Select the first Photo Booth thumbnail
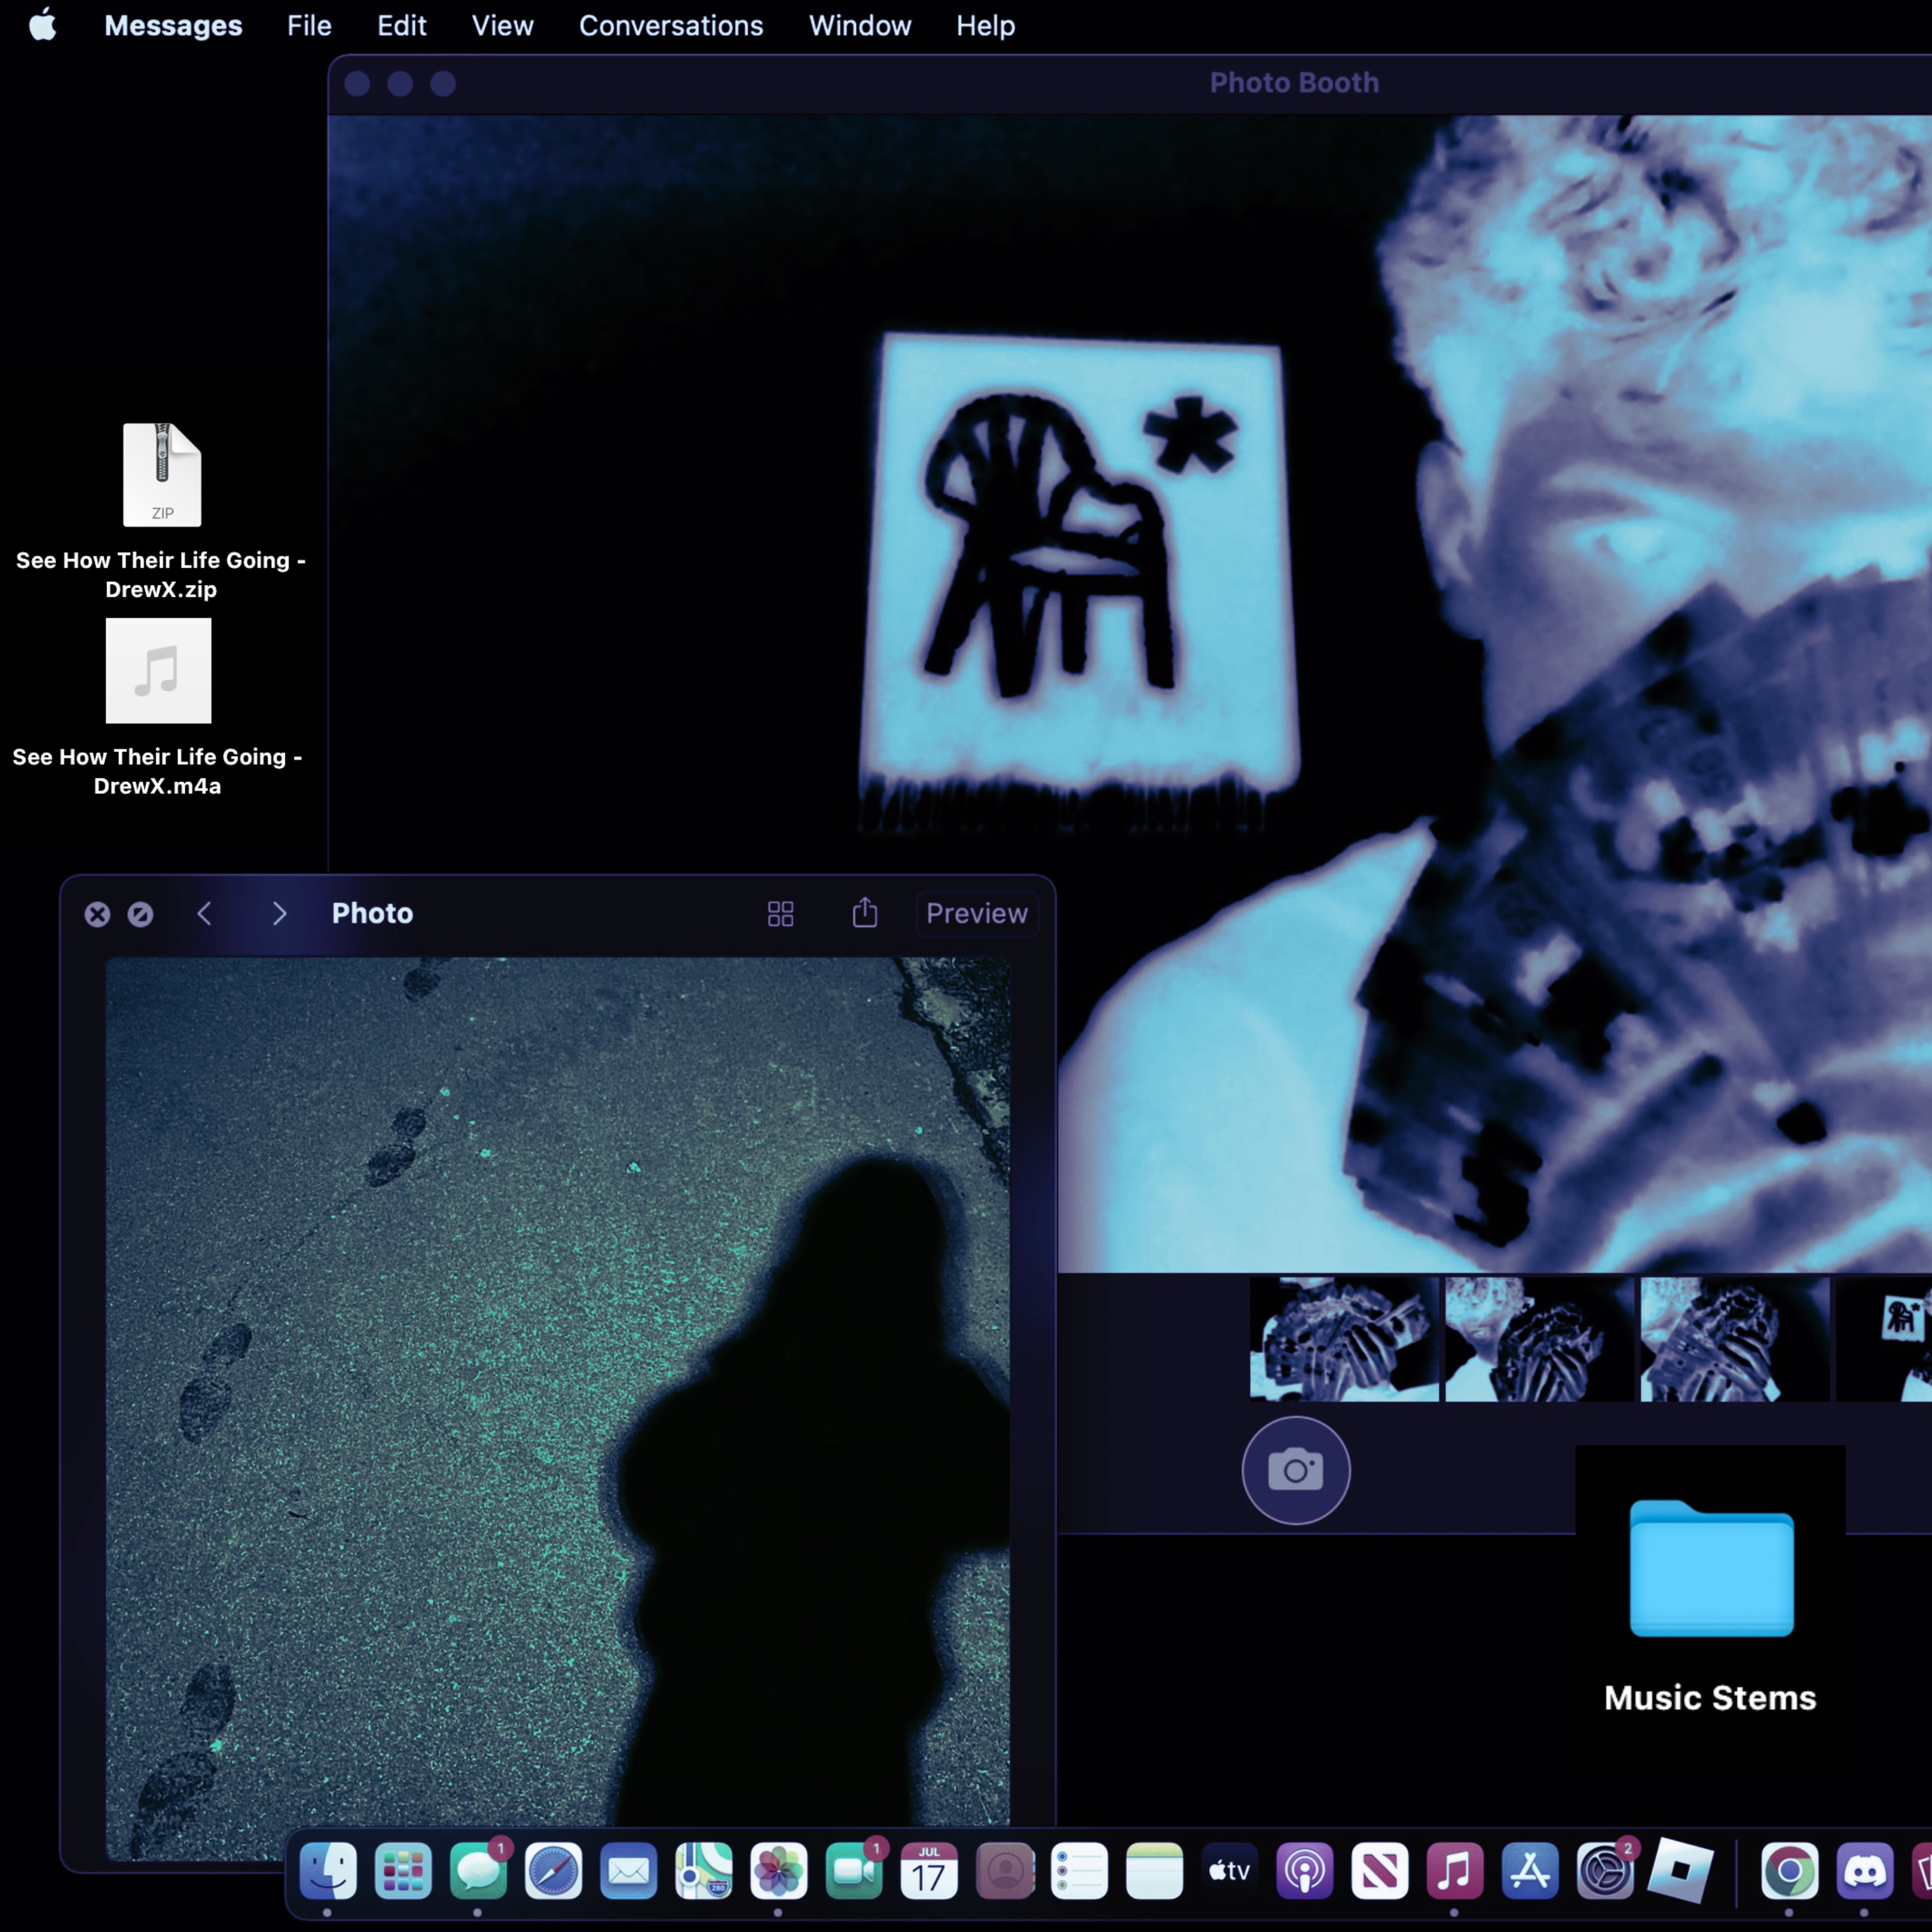The image size is (1932, 1932). pyautogui.click(x=1343, y=1338)
